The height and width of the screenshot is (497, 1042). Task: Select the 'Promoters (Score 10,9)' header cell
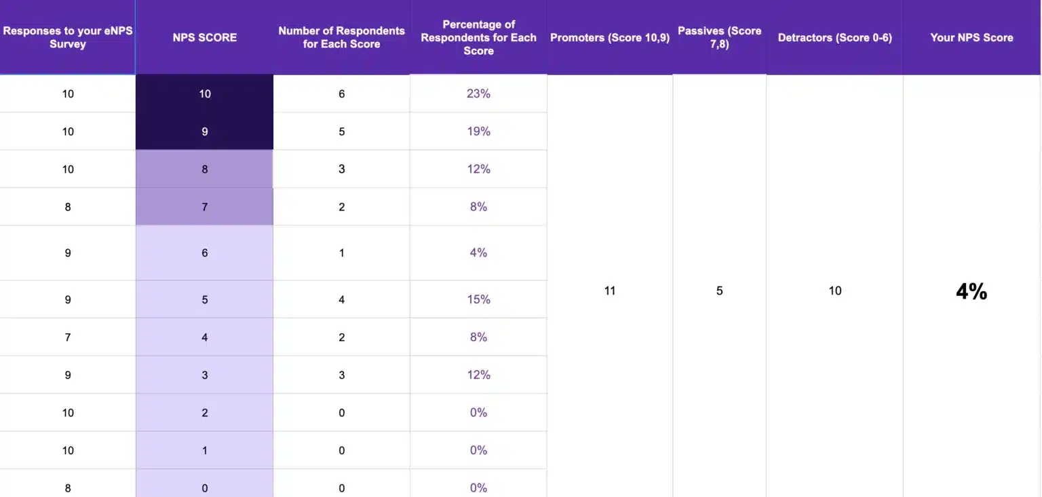(x=609, y=37)
